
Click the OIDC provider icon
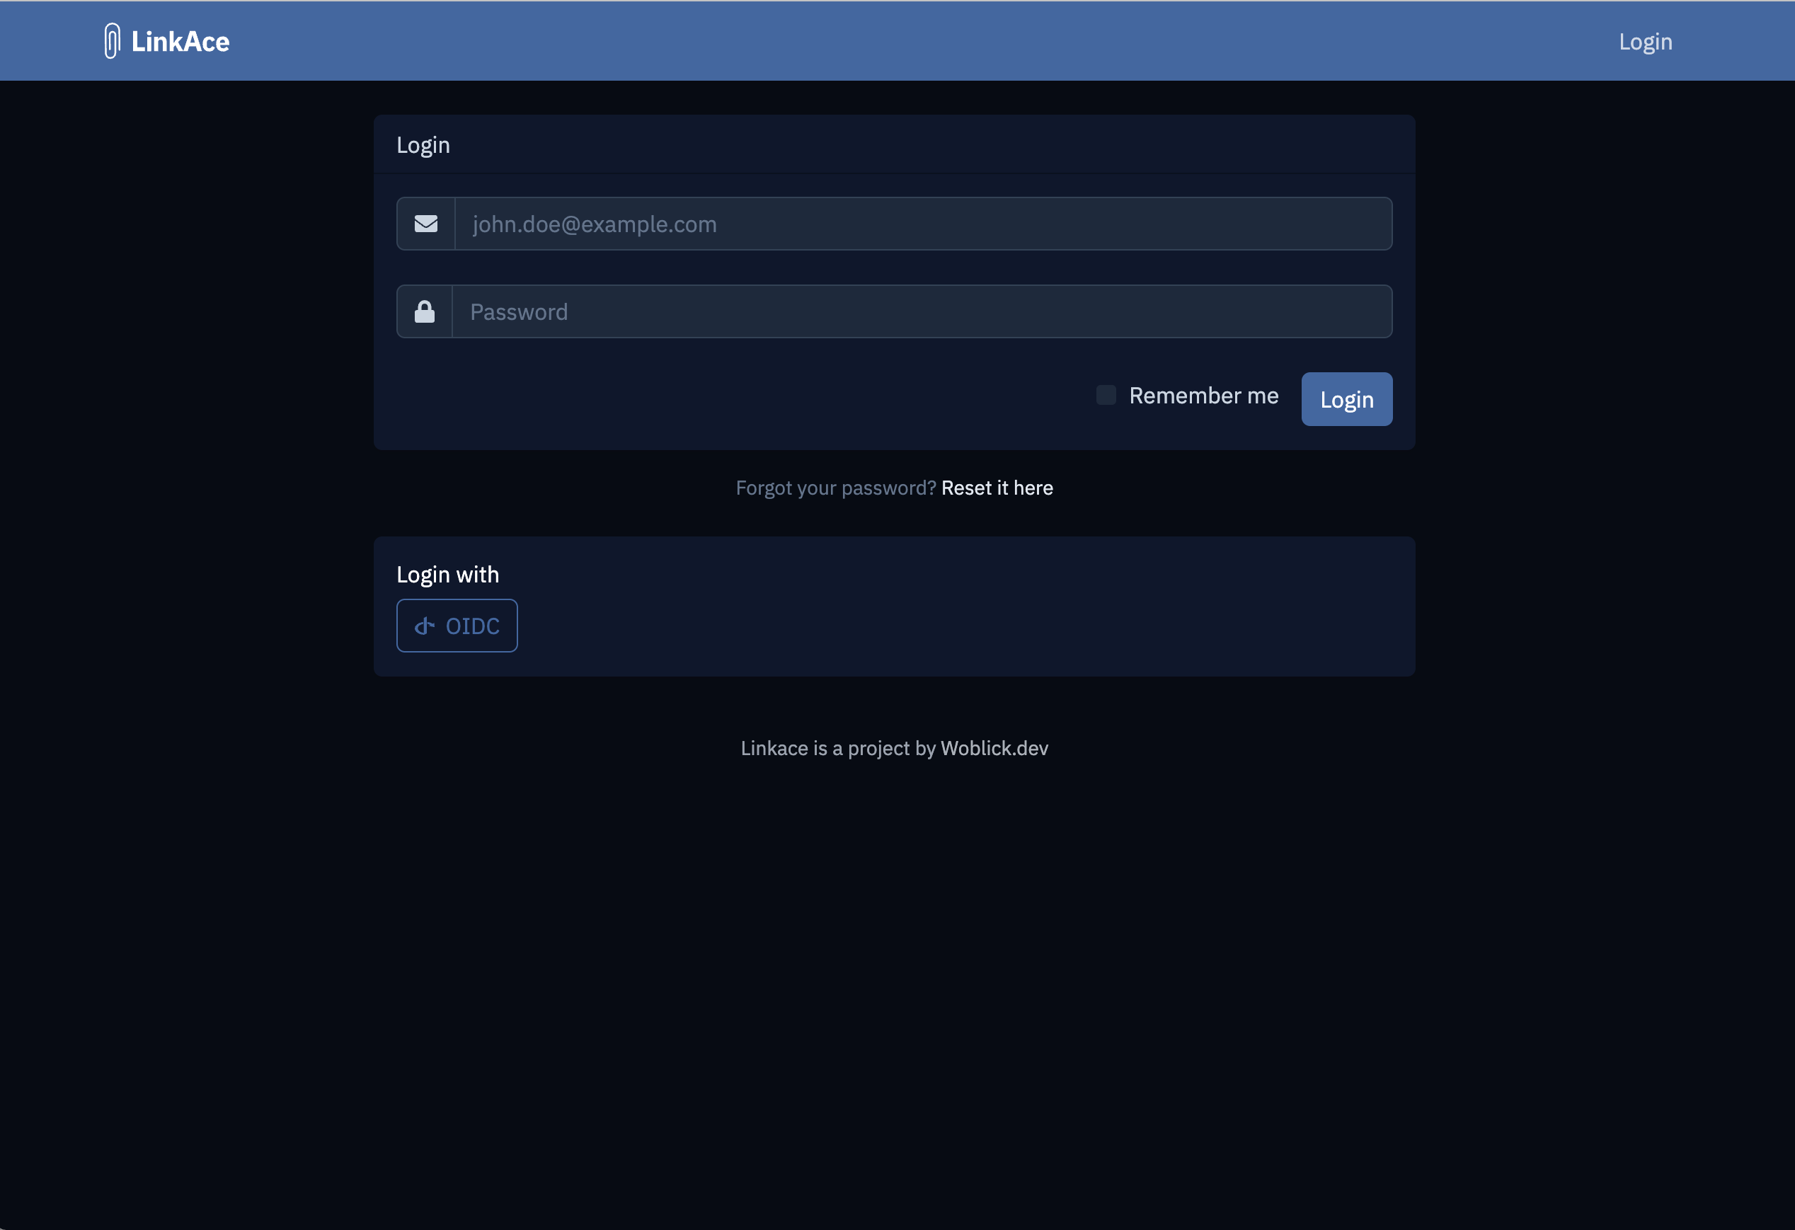425,626
